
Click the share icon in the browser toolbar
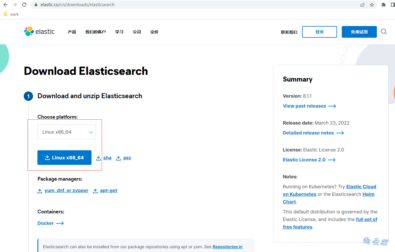click(x=363, y=5)
